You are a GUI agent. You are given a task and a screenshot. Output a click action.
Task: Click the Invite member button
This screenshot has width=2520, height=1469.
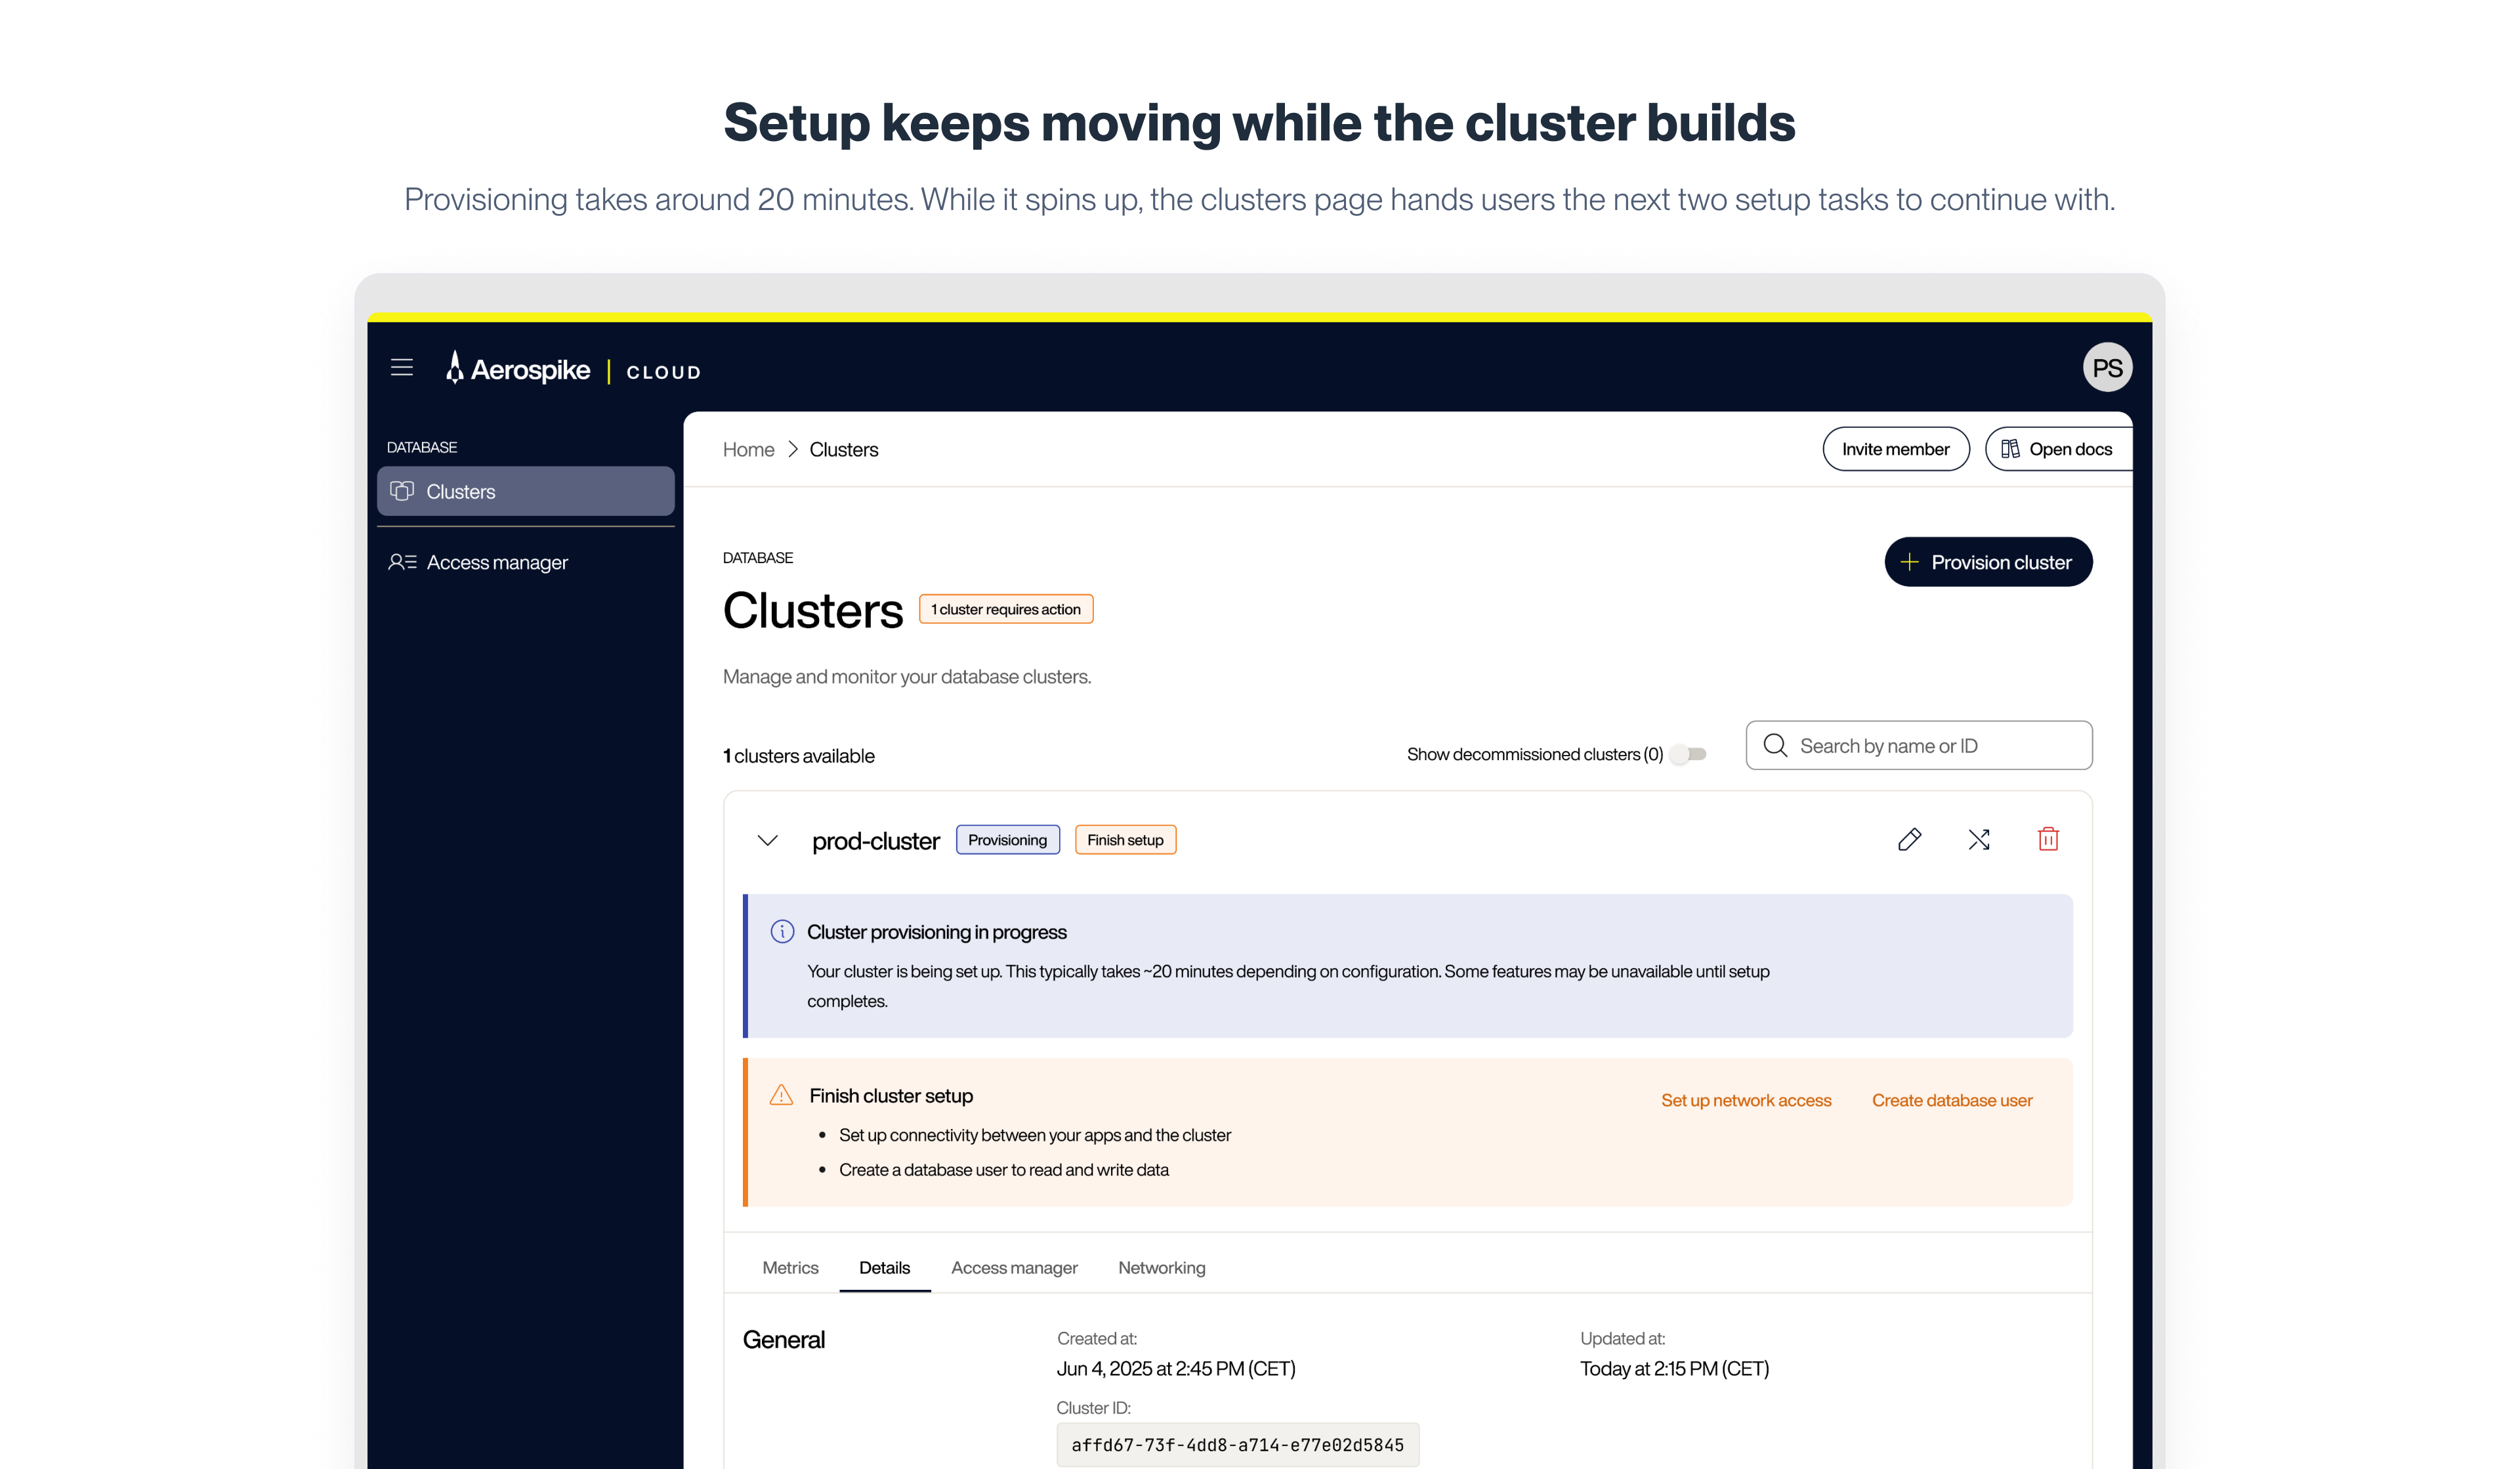(x=1896, y=449)
